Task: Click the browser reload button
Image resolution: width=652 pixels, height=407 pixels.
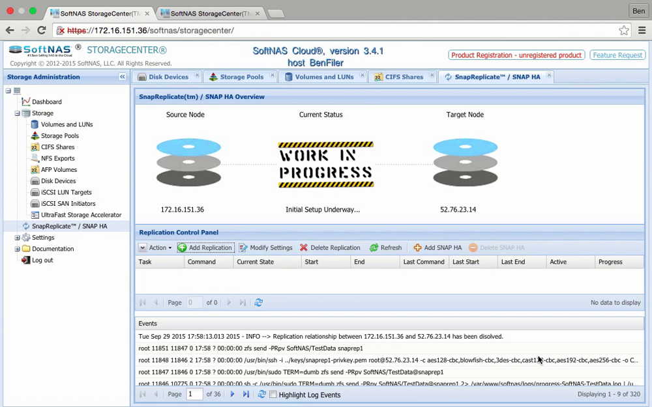Action: point(41,31)
